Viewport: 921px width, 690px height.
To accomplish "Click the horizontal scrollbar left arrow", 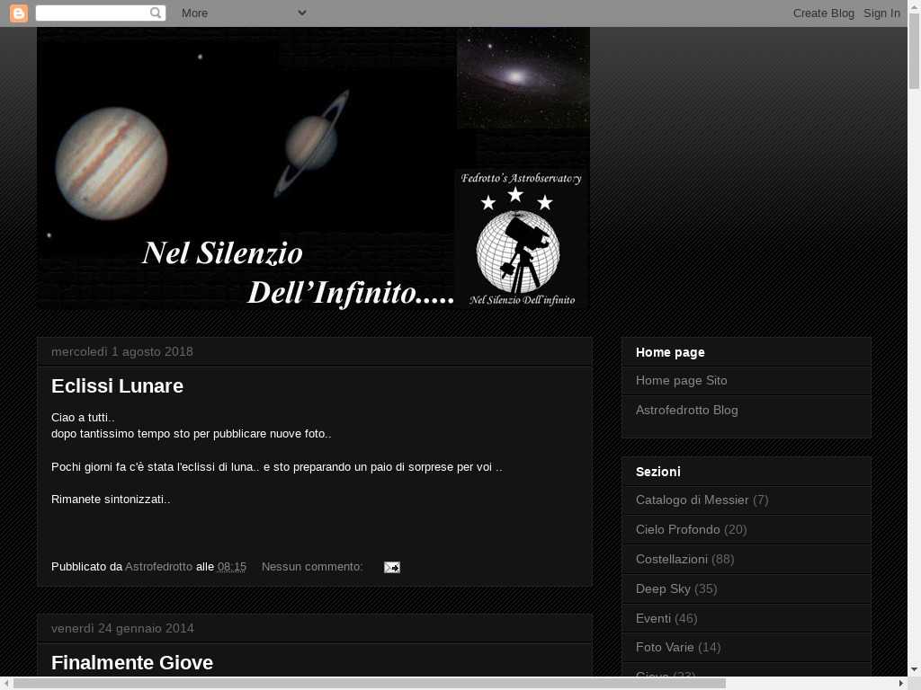I will pos(6,684).
